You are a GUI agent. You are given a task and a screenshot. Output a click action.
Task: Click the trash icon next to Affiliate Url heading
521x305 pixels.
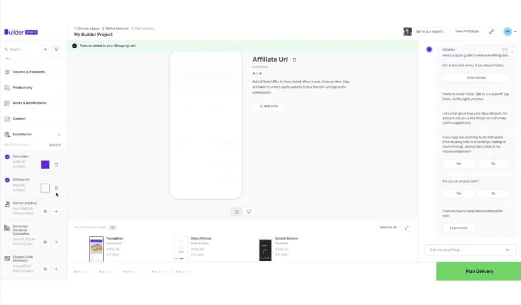[x=294, y=60]
